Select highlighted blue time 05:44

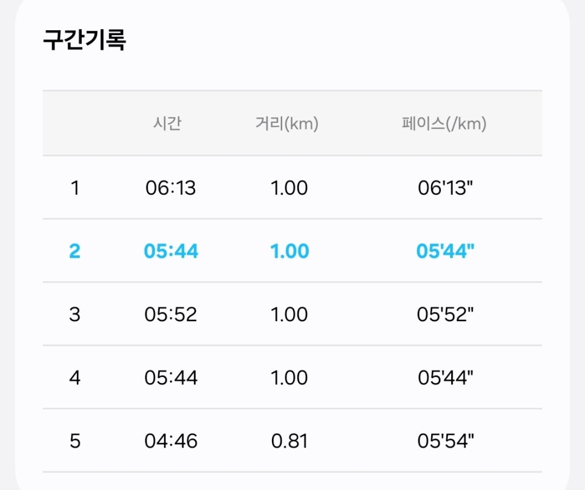tap(171, 251)
